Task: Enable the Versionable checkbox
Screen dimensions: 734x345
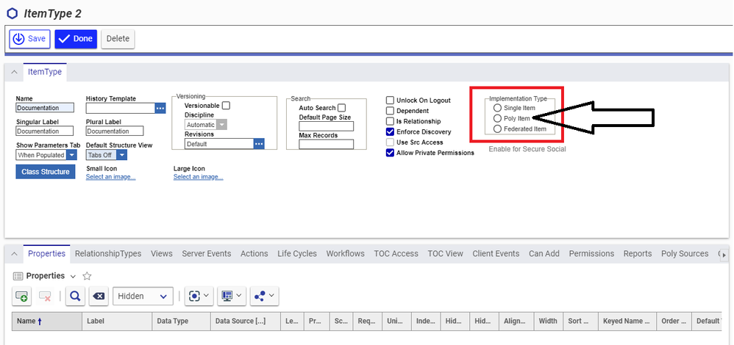Action: point(226,106)
